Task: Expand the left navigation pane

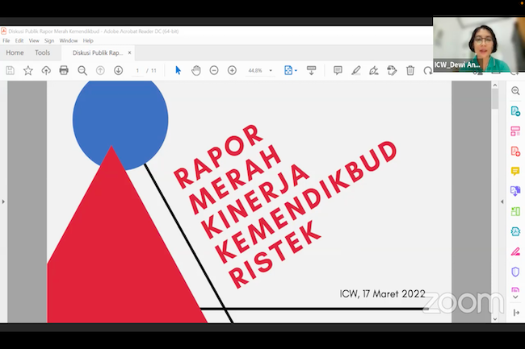Action: click(3, 202)
